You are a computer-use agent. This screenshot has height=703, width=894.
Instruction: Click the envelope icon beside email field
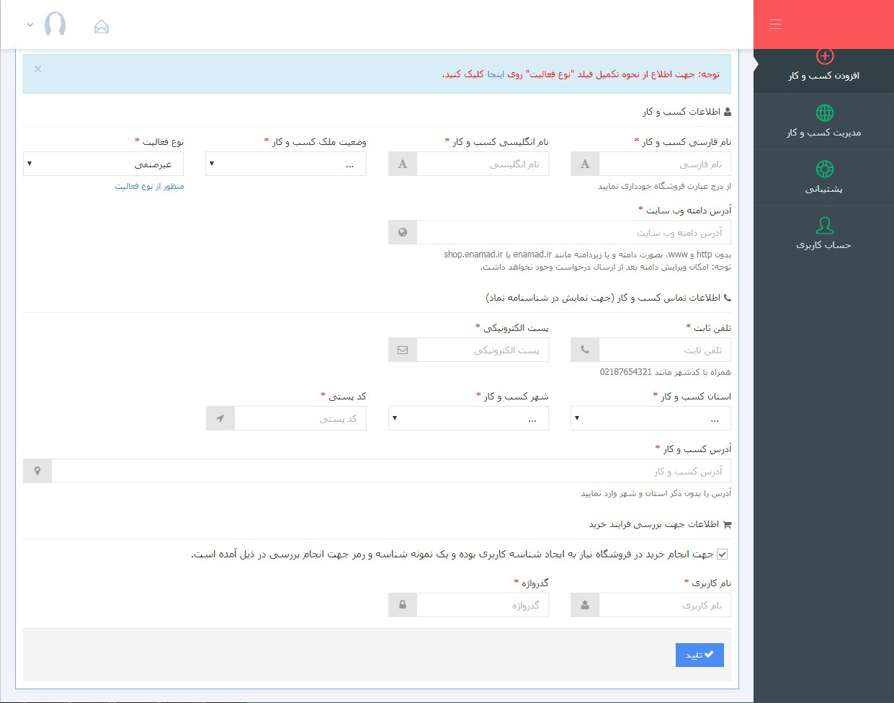point(403,350)
